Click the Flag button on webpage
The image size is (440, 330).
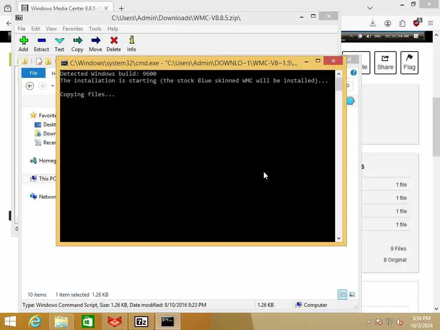click(x=409, y=63)
